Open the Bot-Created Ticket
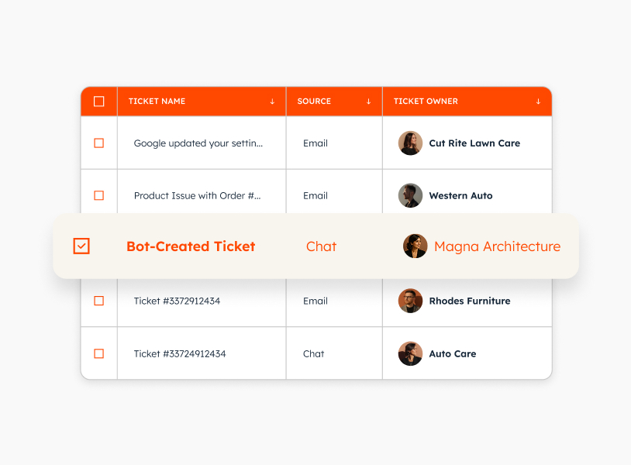 pyautogui.click(x=191, y=246)
